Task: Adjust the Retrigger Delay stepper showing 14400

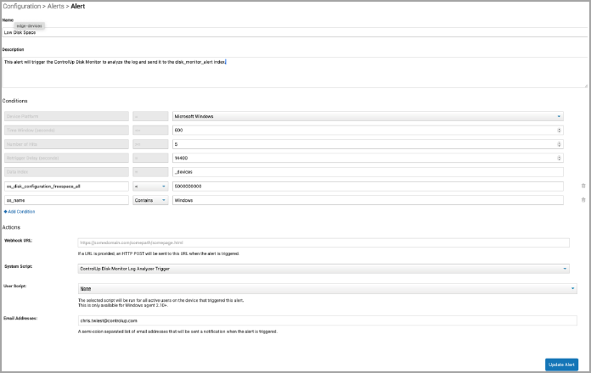Action: (x=559, y=158)
